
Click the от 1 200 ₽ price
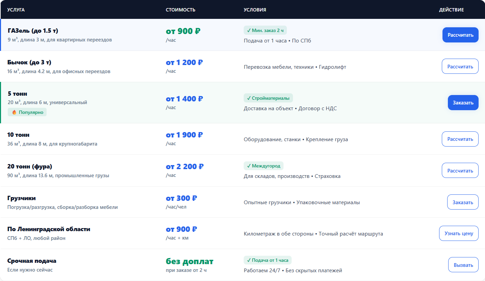(x=184, y=62)
